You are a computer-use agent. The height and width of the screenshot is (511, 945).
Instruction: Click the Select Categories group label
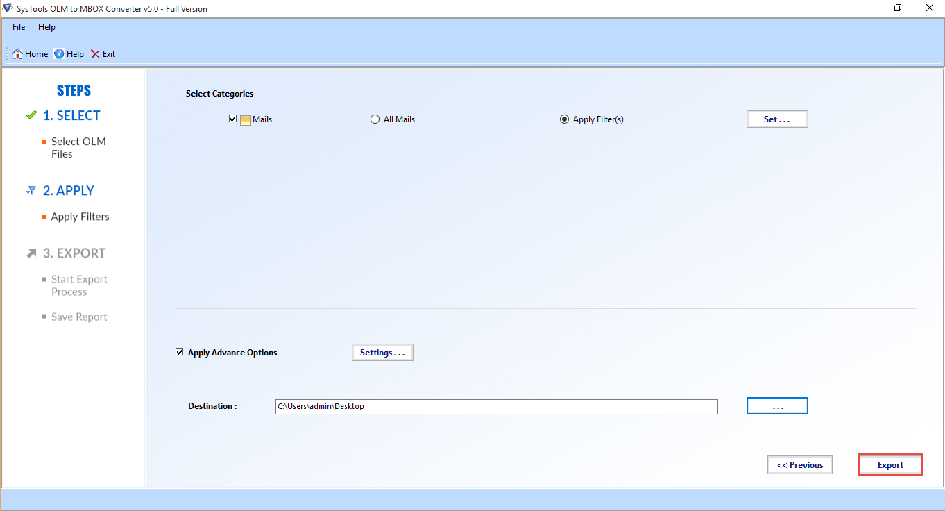coord(219,94)
